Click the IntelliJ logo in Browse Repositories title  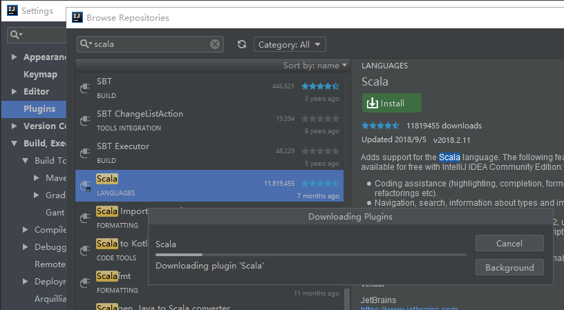click(77, 17)
